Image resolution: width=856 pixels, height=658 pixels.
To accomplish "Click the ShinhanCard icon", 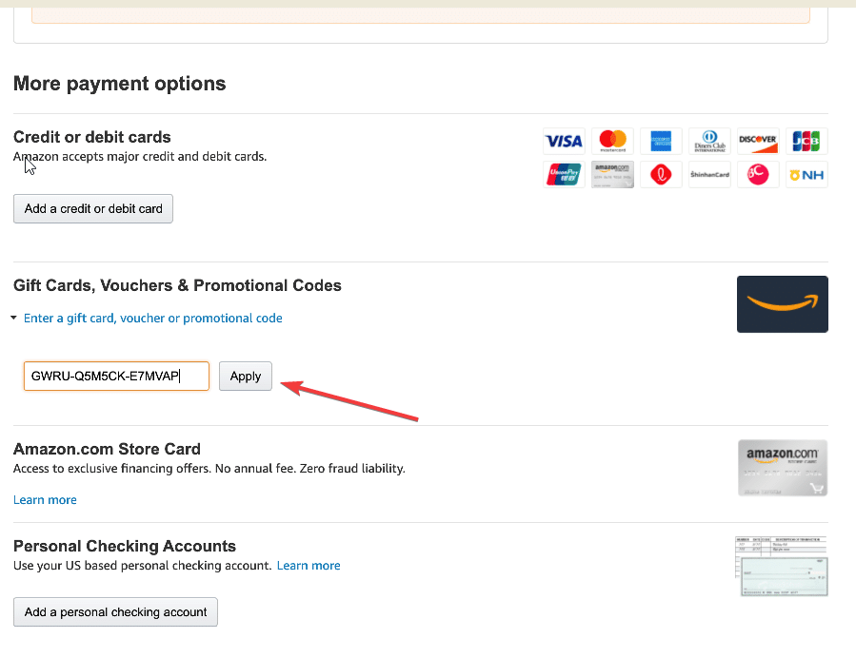I will [709, 174].
